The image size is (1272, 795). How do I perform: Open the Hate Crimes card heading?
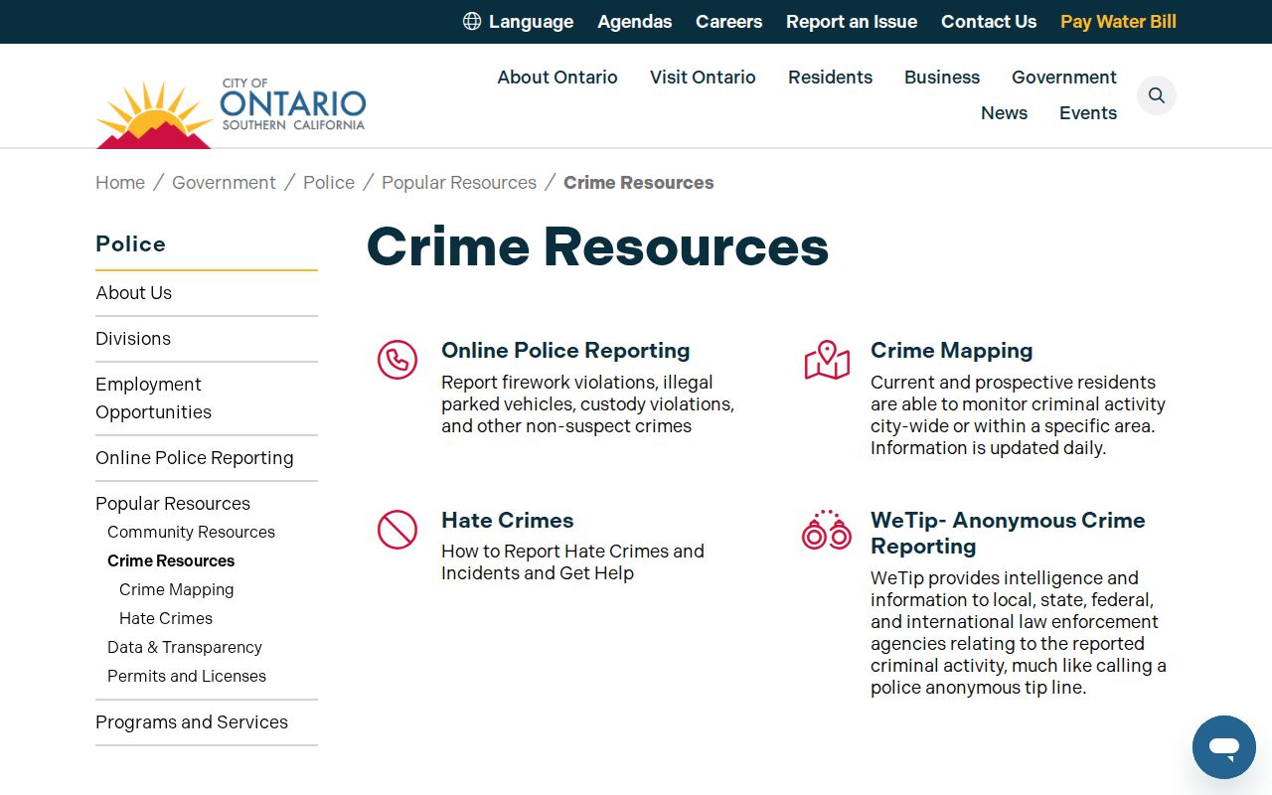pos(507,521)
